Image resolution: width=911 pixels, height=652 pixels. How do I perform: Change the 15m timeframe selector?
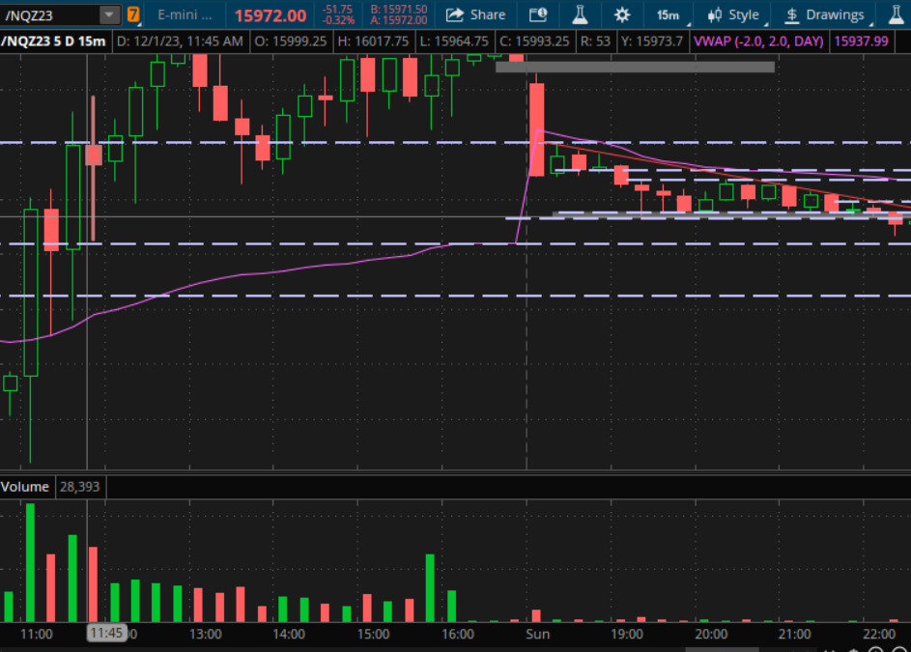[667, 14]
